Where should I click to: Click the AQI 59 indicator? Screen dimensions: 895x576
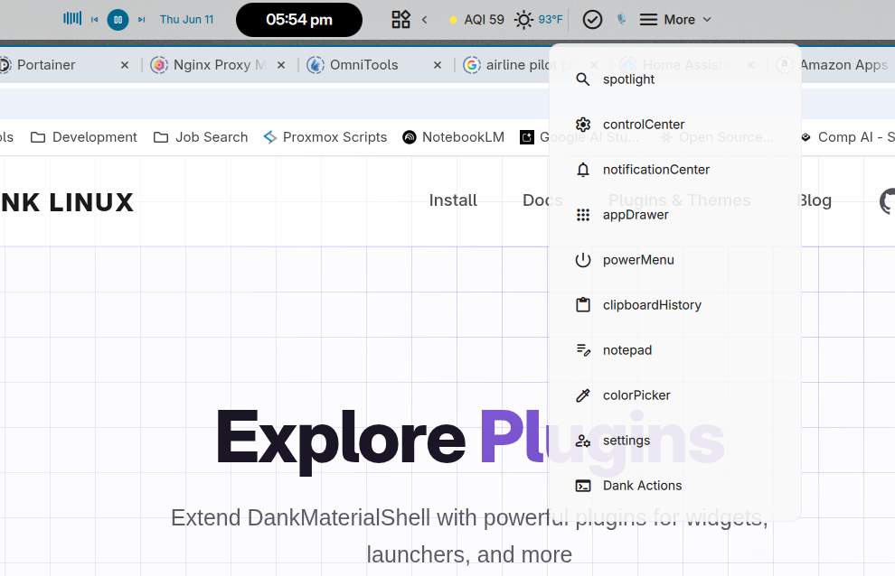point(477,19)
